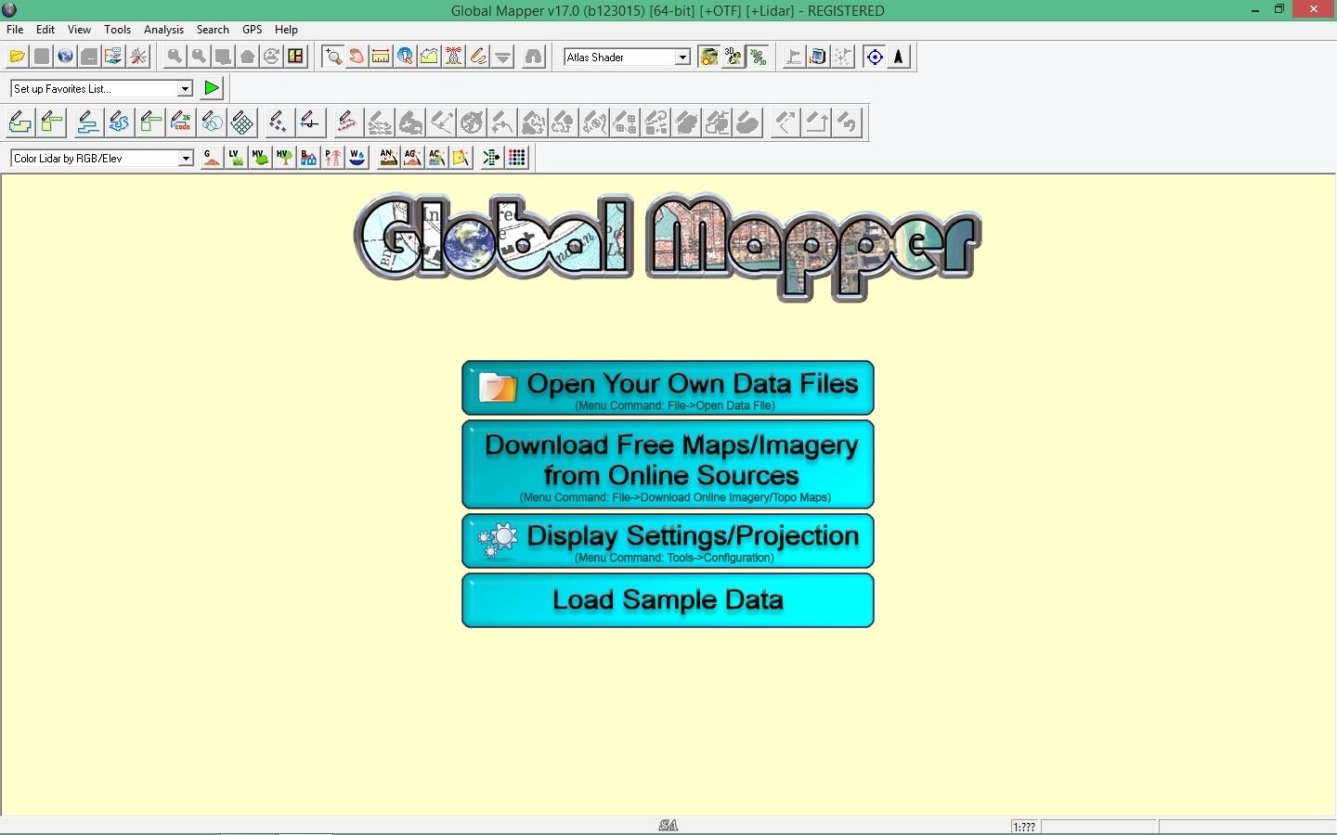This screenshot has width=1337, height=835.
Task: Select the Feature Info tool
Action: [405, 57]
